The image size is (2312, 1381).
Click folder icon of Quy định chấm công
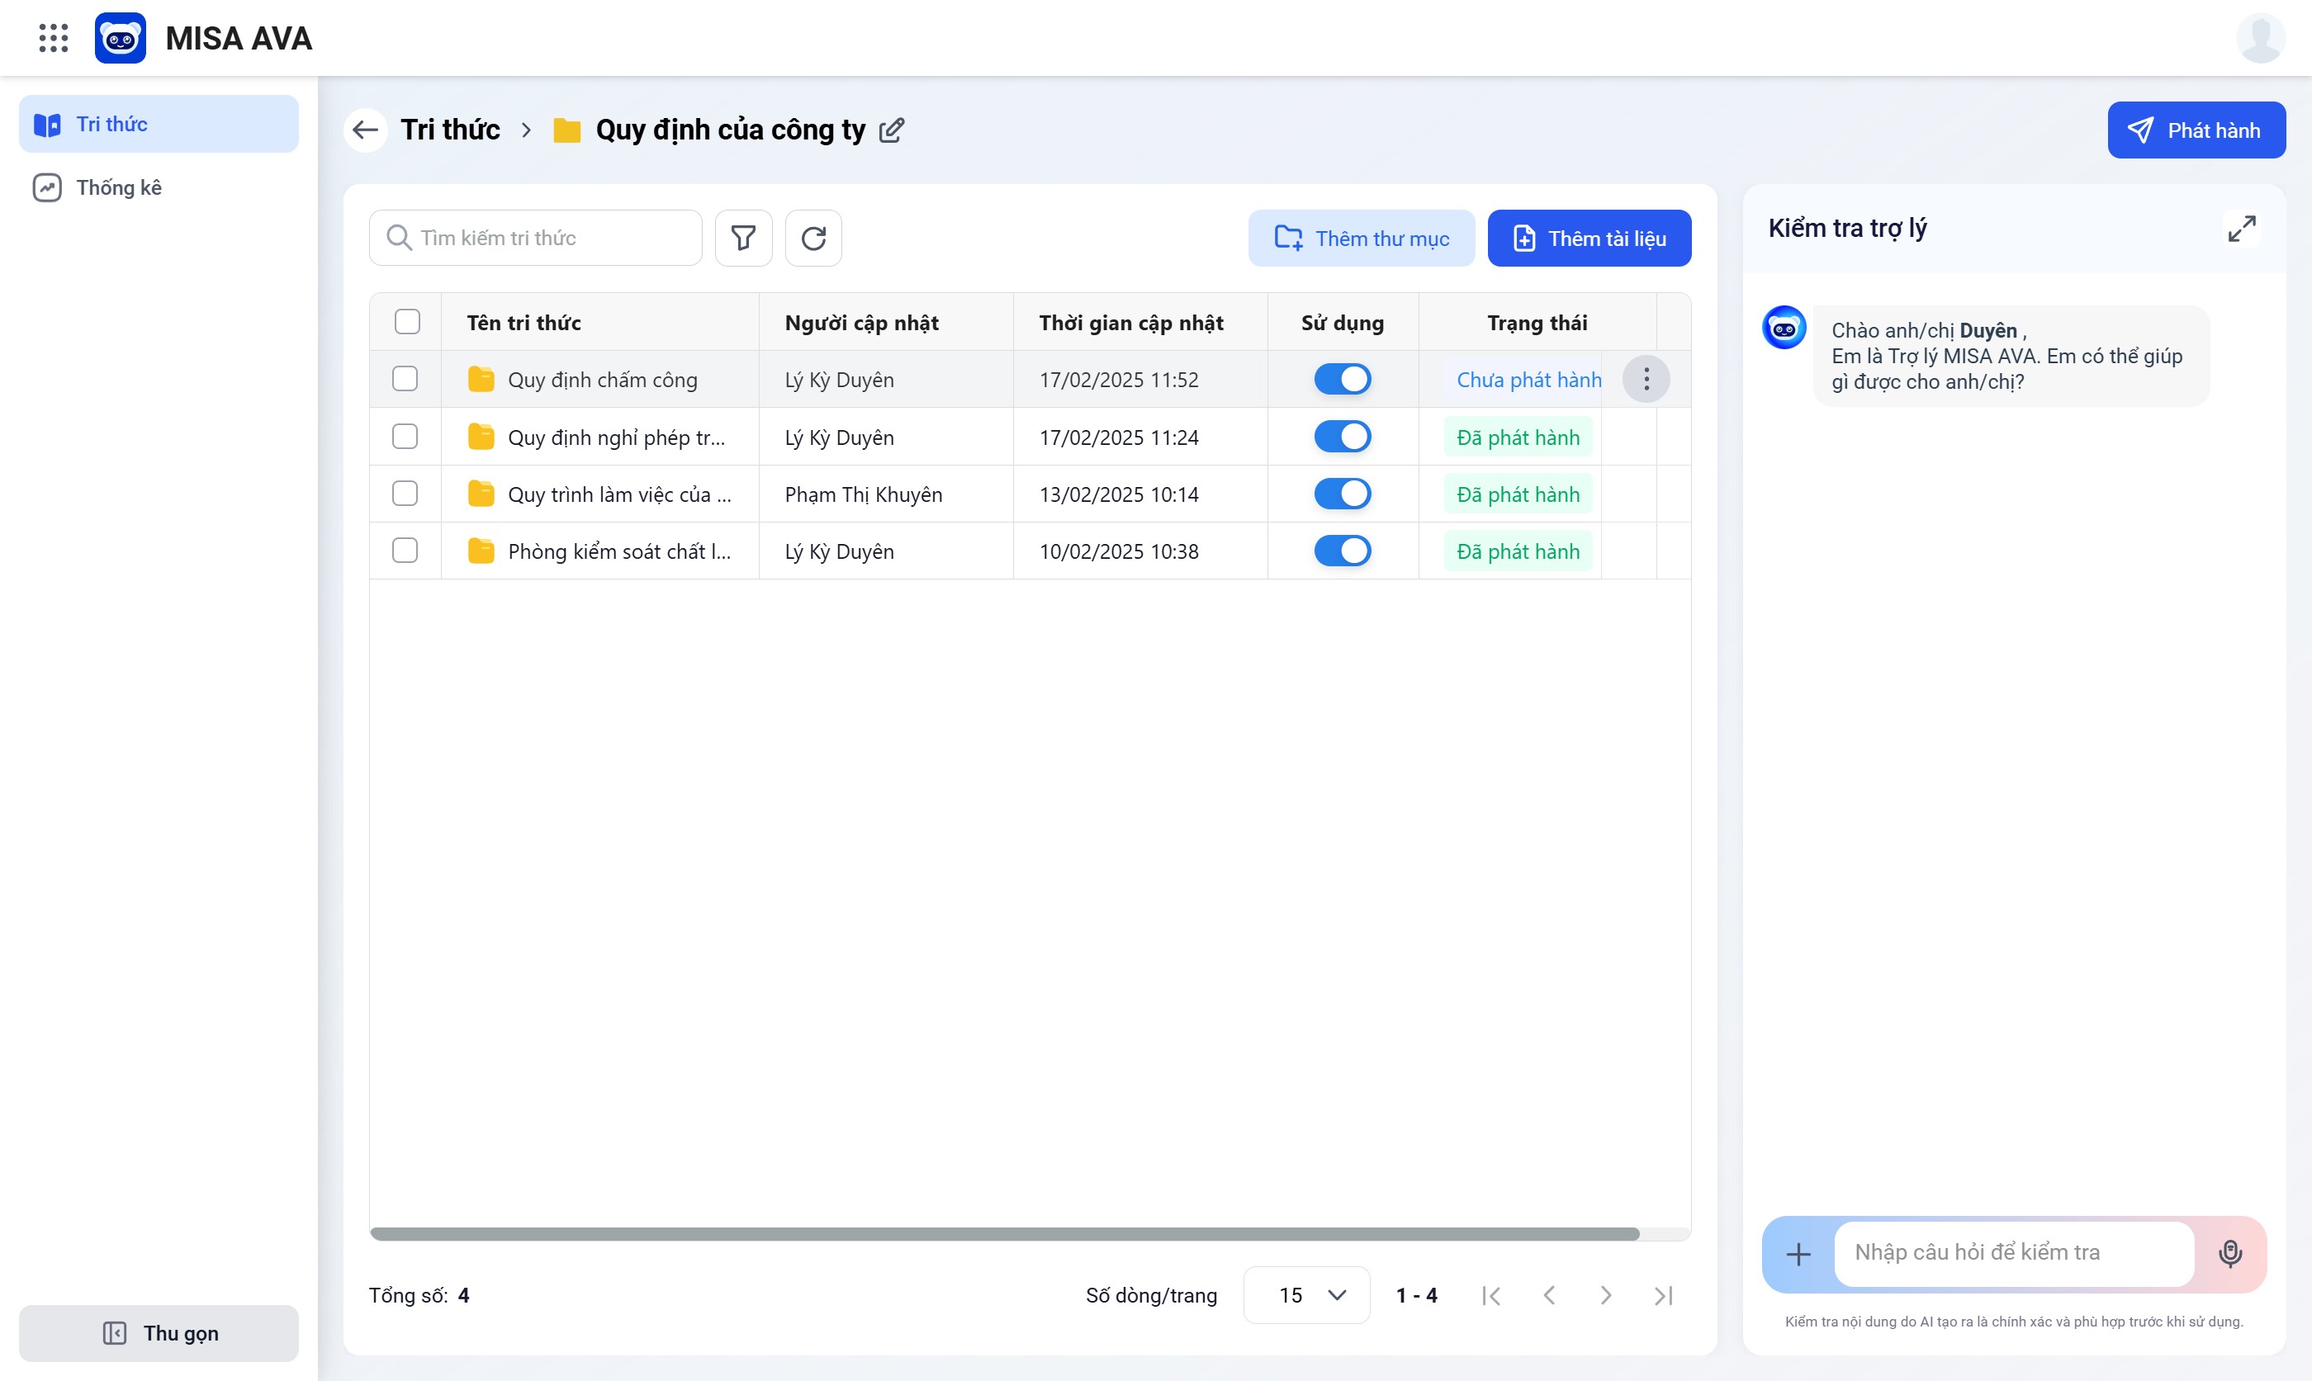point(481,379)
